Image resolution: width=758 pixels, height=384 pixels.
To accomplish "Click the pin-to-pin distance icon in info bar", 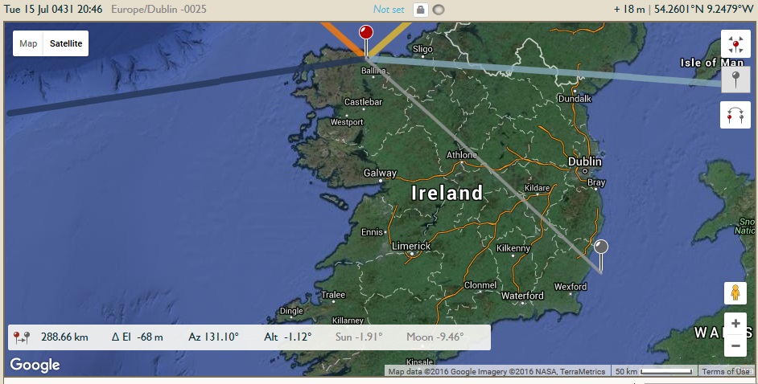I will tap(22, 337).
